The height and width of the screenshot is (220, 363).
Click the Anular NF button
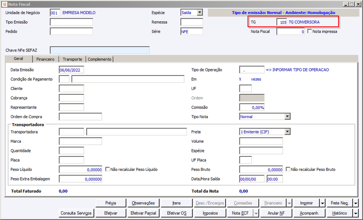tap(276, 213)
